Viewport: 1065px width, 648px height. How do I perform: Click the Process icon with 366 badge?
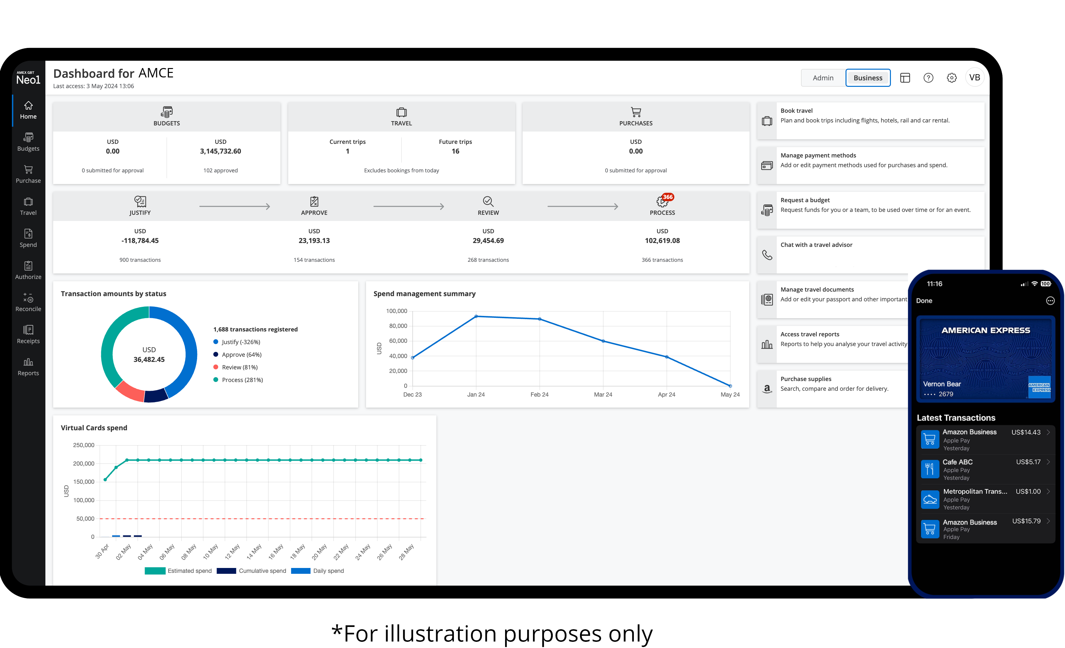click(662, 201)
